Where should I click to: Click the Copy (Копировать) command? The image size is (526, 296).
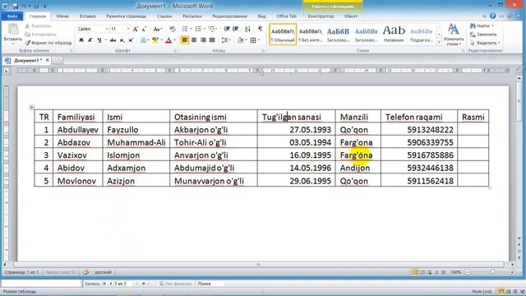[x=40, y=35]
